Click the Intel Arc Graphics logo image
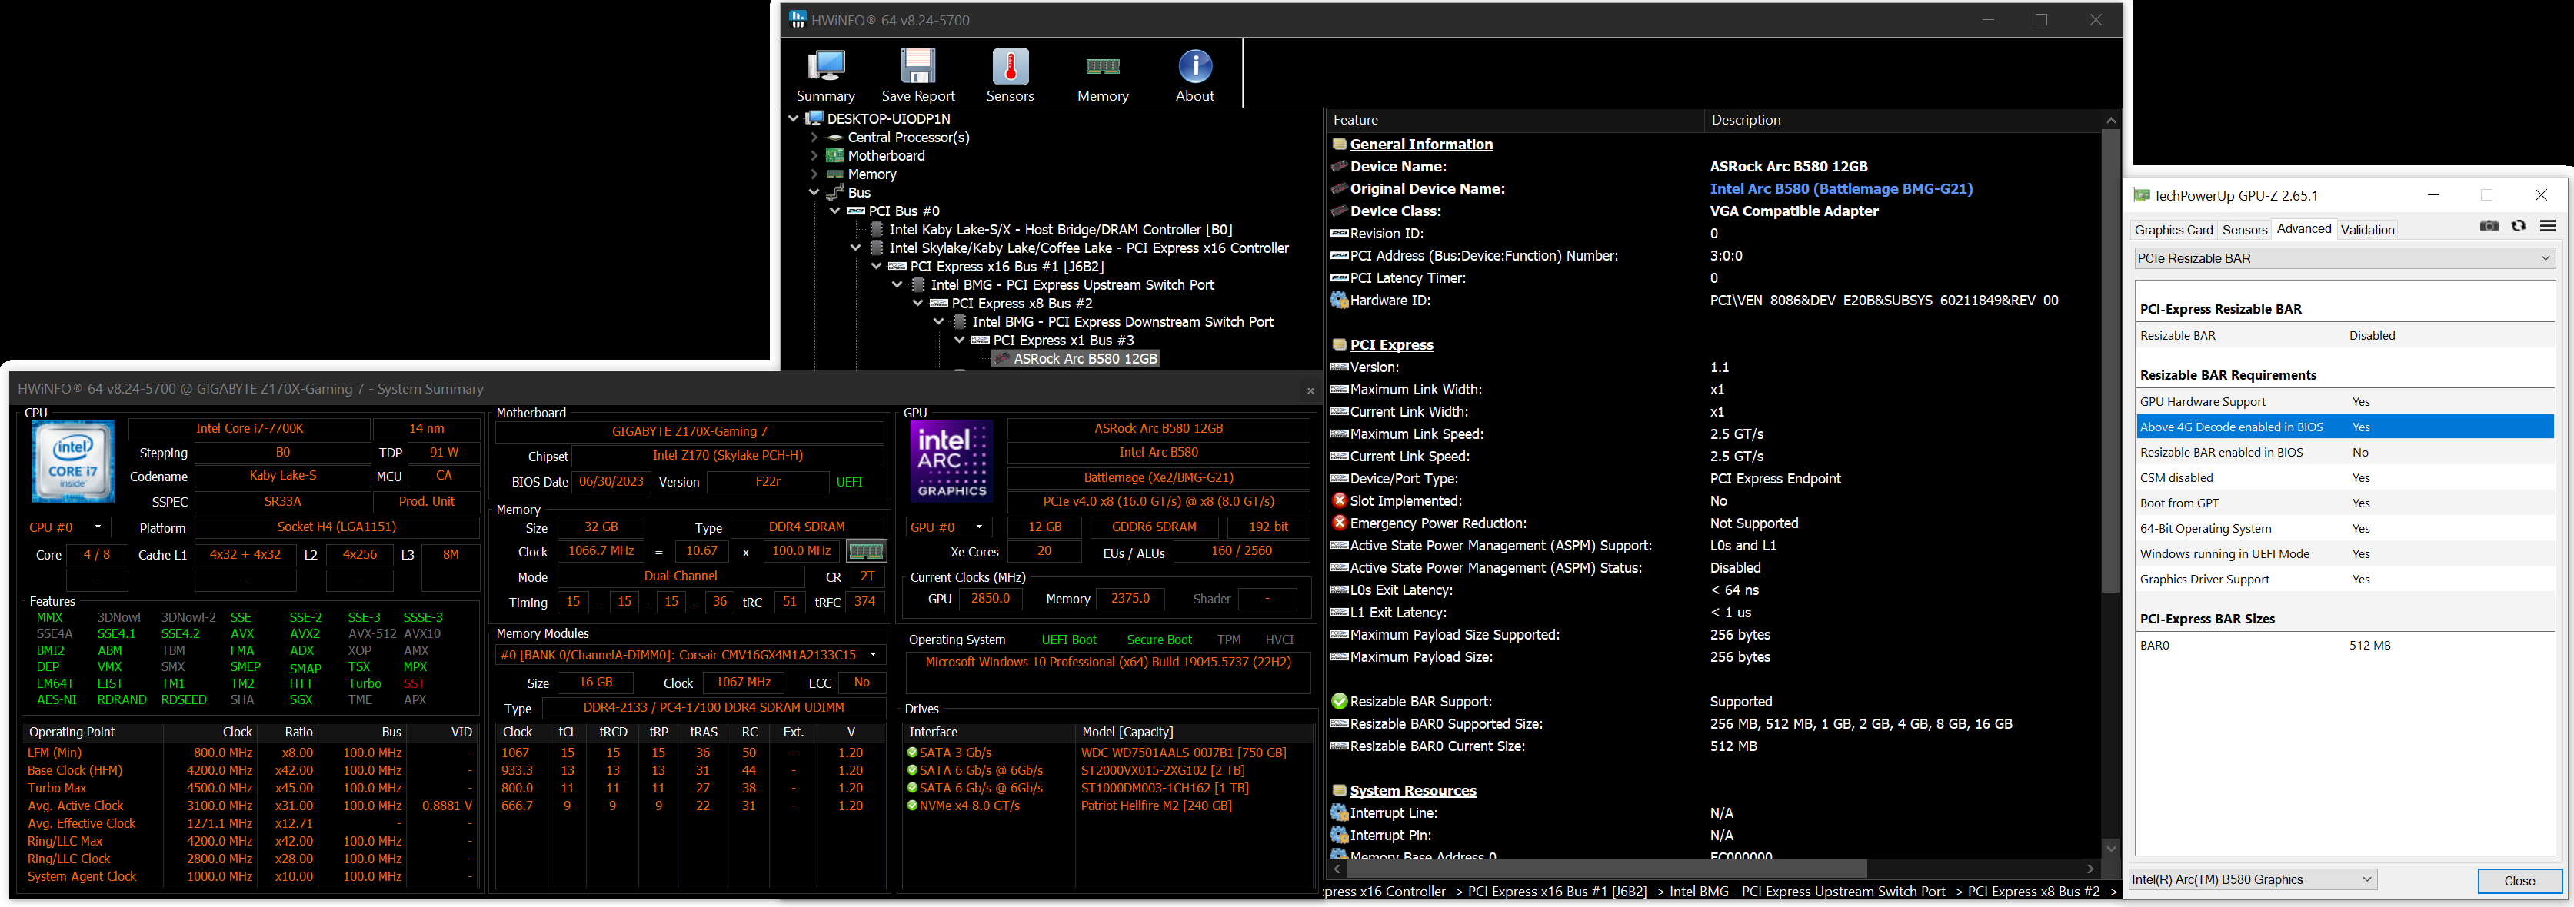The height and width of the screenshot is (907, 2574). 951,460
